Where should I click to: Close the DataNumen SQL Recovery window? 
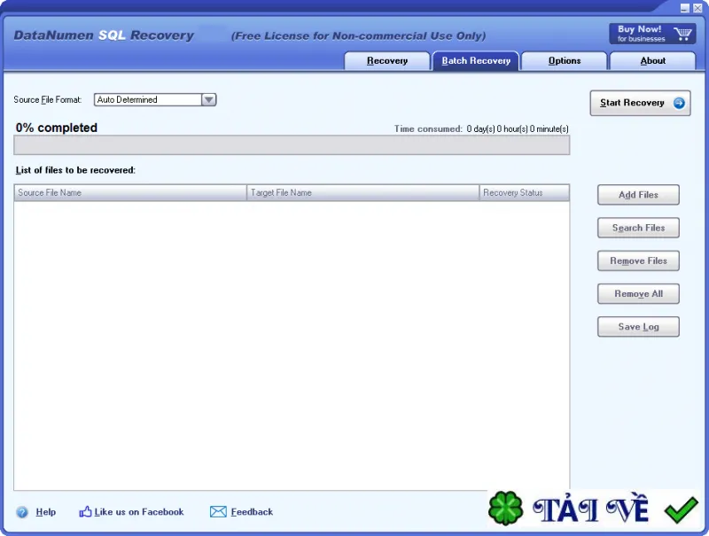pyautogui.click(x=697, y=8)
